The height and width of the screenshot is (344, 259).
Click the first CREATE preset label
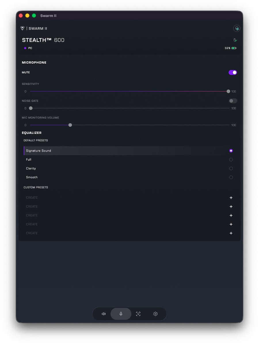(x=32, y=198)
